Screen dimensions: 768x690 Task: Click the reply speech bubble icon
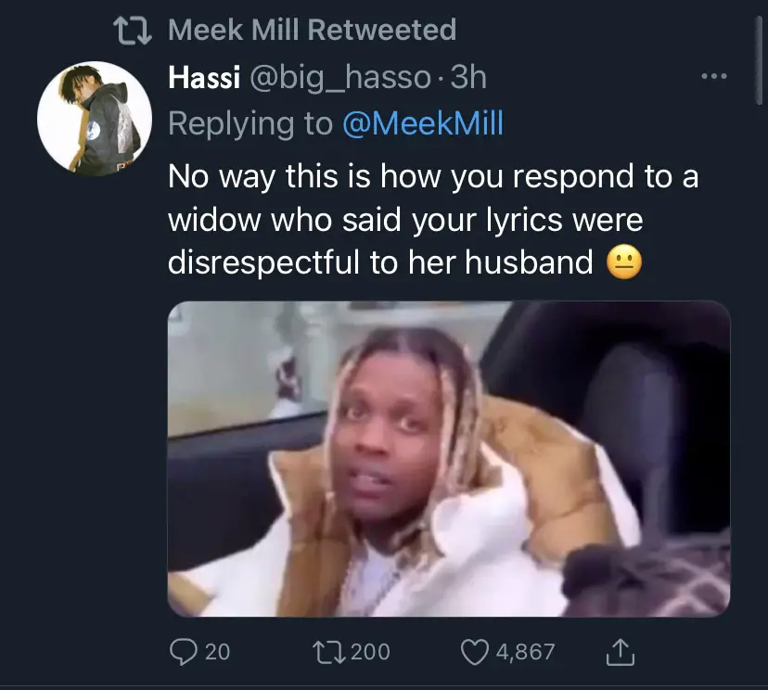coord(184,652)
